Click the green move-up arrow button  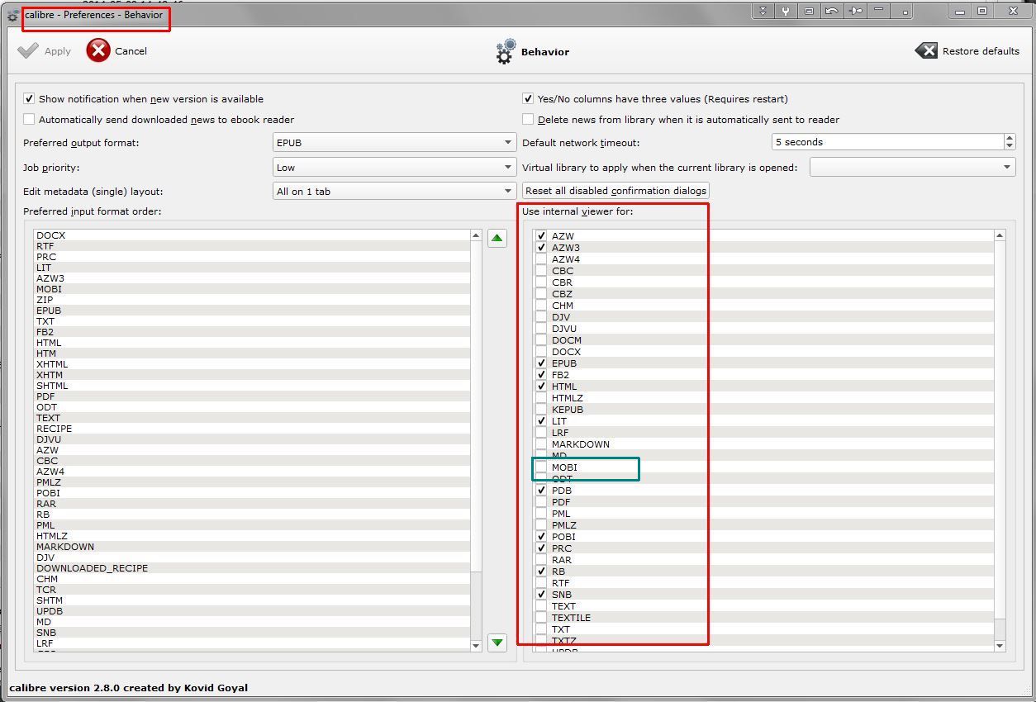click(497, 239)
